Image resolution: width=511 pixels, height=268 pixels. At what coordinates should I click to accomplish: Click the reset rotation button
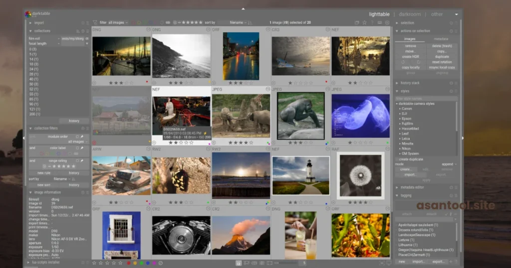[x=442, y=62]
